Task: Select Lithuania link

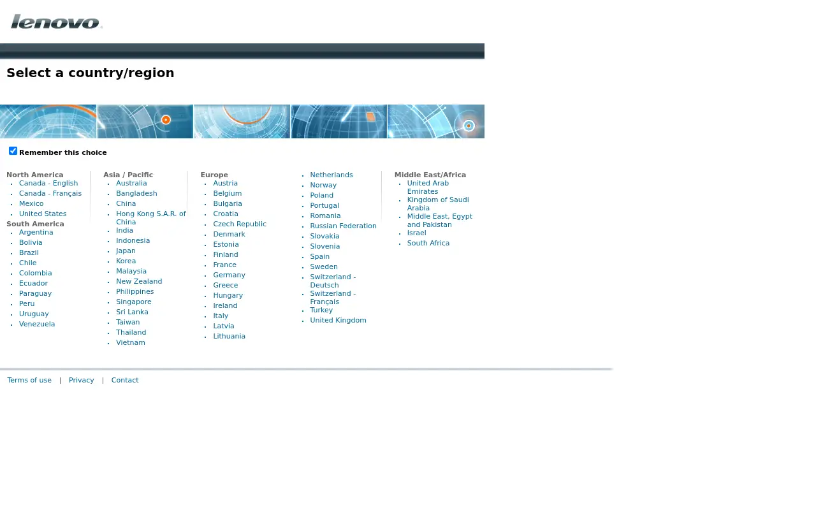Action: [229, 337]
